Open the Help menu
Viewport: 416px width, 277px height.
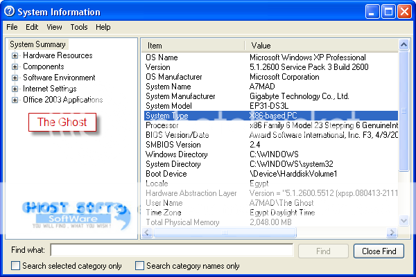pos(103,27)
